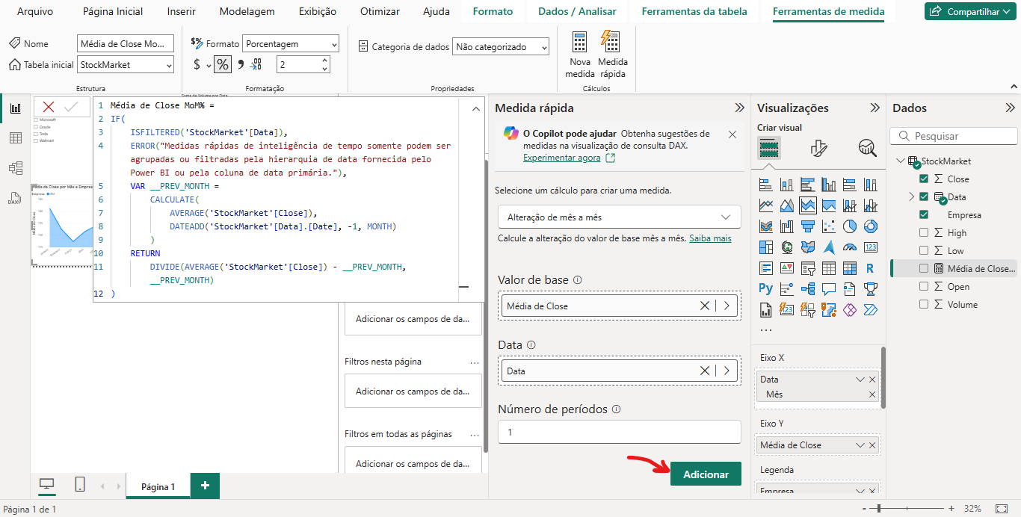Screen dimensions: 1021x517
Task: Check the Volume field checkbox
Action: (924, 304)
